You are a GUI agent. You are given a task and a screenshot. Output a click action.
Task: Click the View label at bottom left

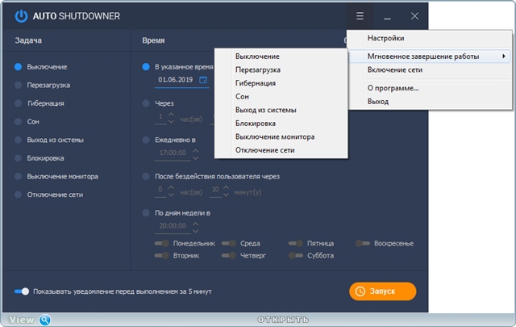coord(22,320)
